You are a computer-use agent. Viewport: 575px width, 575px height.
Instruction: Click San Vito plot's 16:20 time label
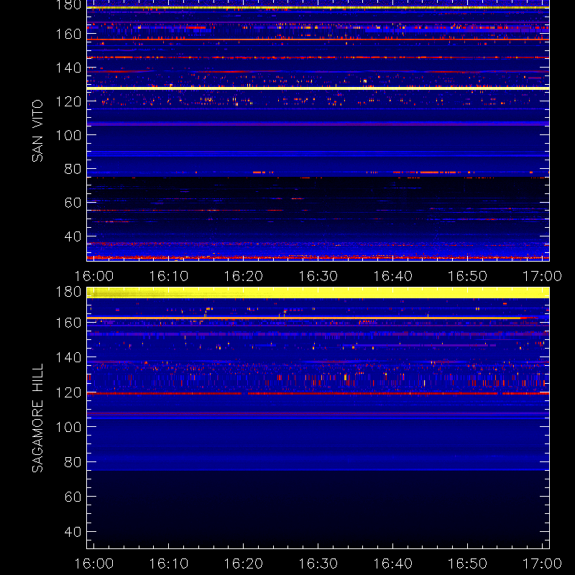[x=244, y=276]
